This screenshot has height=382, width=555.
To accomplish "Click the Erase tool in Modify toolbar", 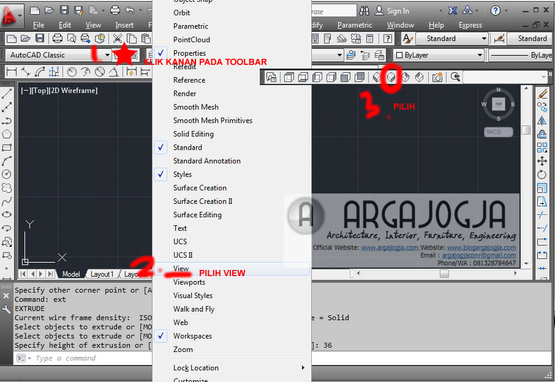I will (542, 94).
